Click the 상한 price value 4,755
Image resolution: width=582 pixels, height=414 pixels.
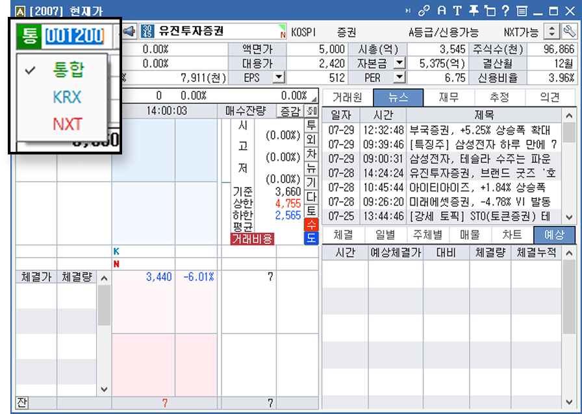[x=288, y=204]
